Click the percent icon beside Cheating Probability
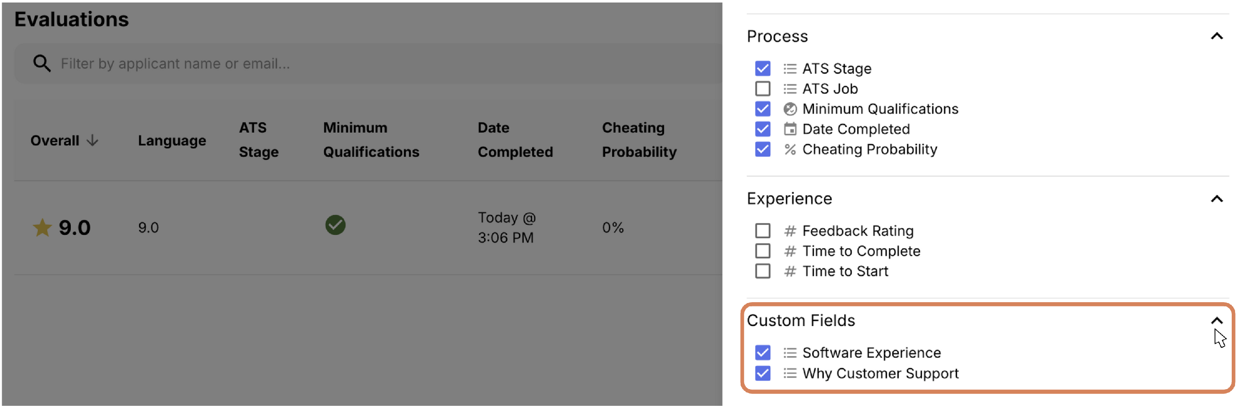 (x=790, y=150)
